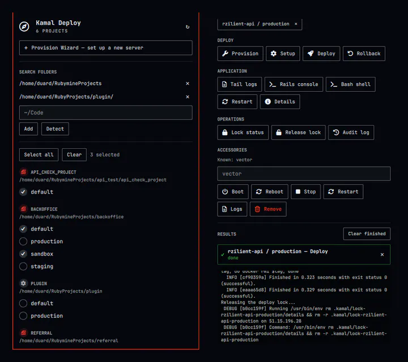408x362 pixels.
Task: Click Select all destinations button
Action: click(39, 155)
